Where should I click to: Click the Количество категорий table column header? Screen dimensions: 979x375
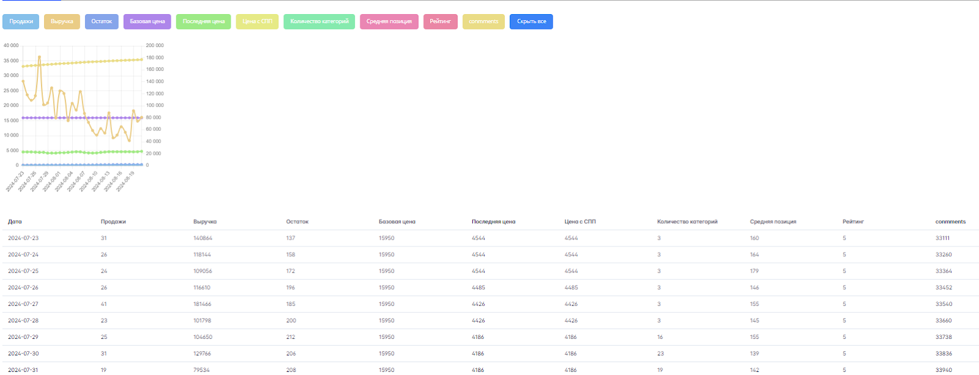(x=687, y=221)
